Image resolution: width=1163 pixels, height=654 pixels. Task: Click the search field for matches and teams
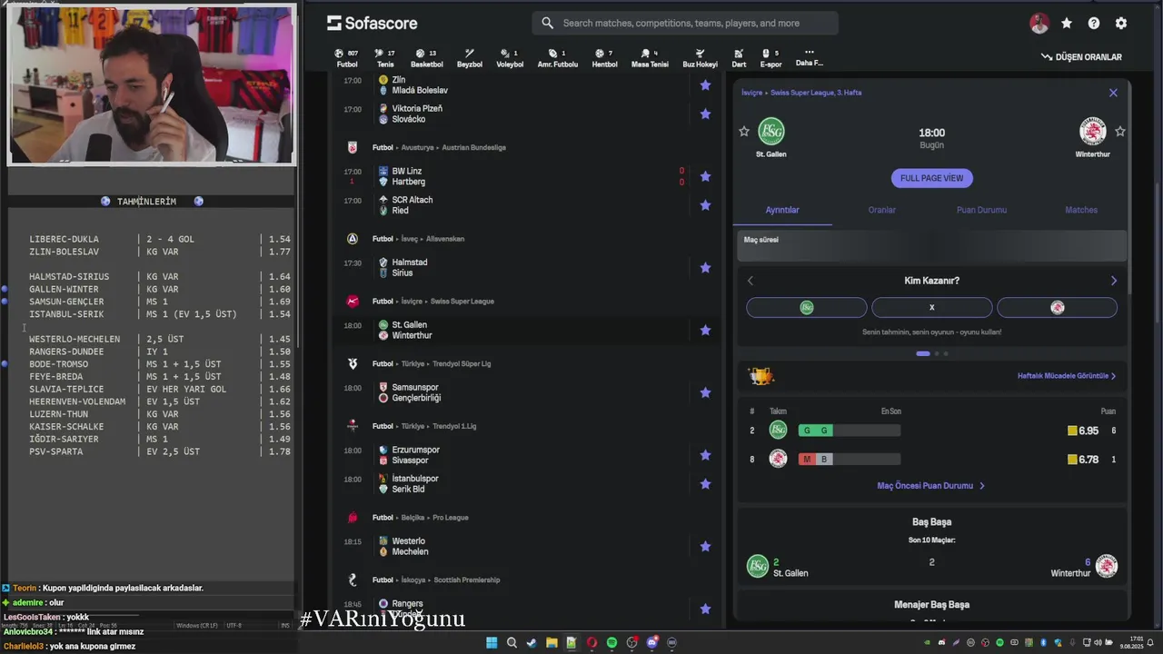(685, 23)
